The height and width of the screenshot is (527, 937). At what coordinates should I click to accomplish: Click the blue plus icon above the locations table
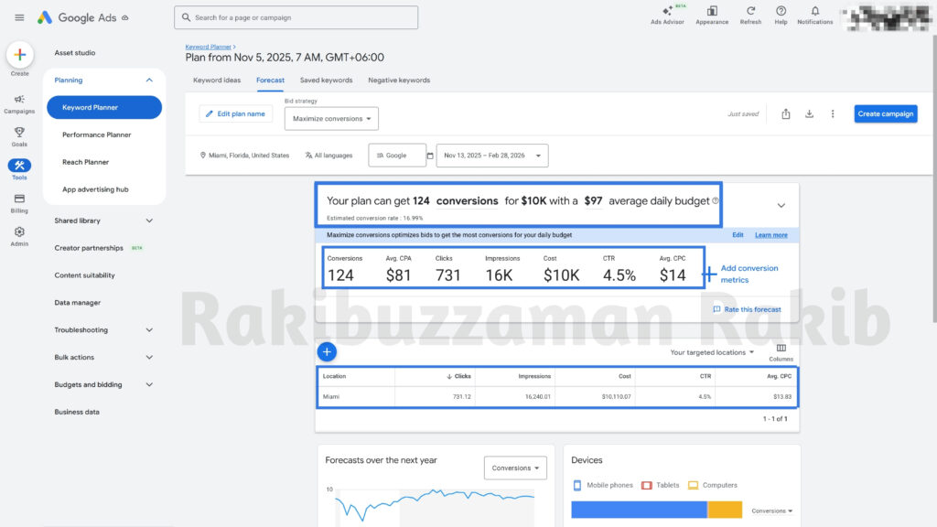(x=328, y=351)
